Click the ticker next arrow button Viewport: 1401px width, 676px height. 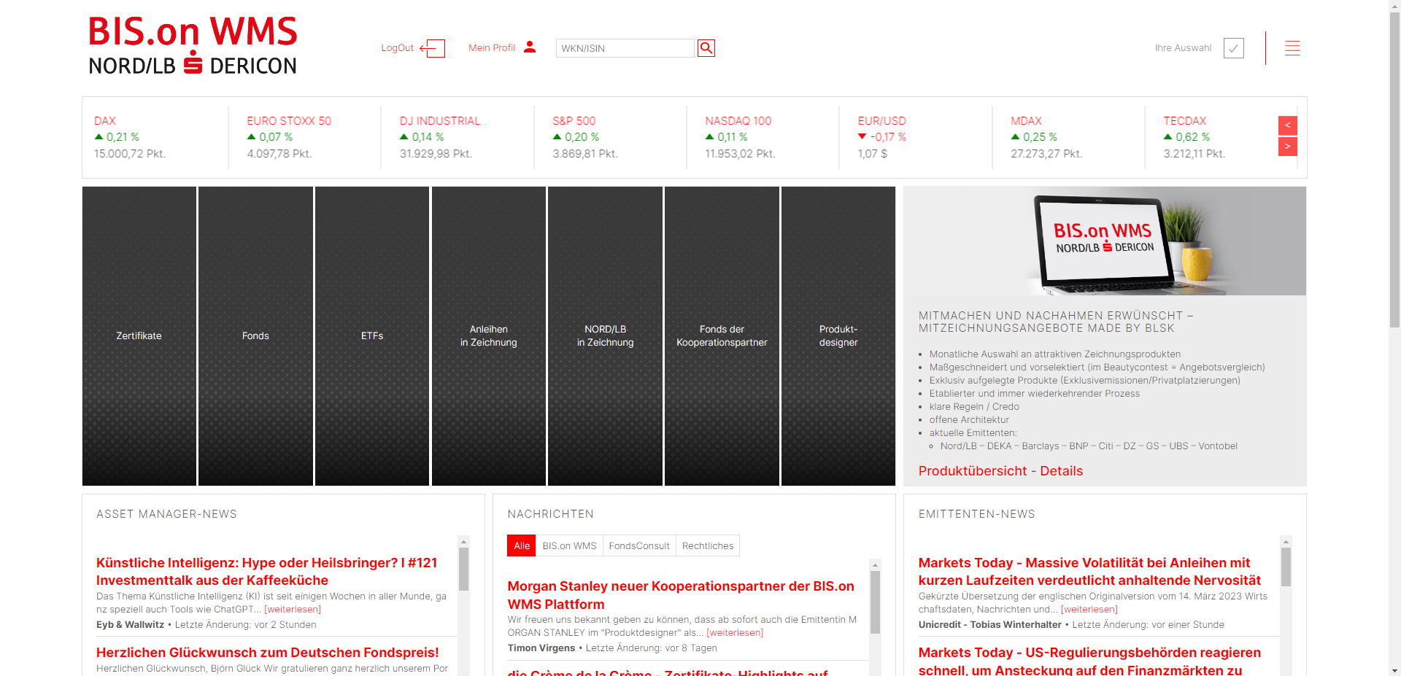(x=1288, y=147)
